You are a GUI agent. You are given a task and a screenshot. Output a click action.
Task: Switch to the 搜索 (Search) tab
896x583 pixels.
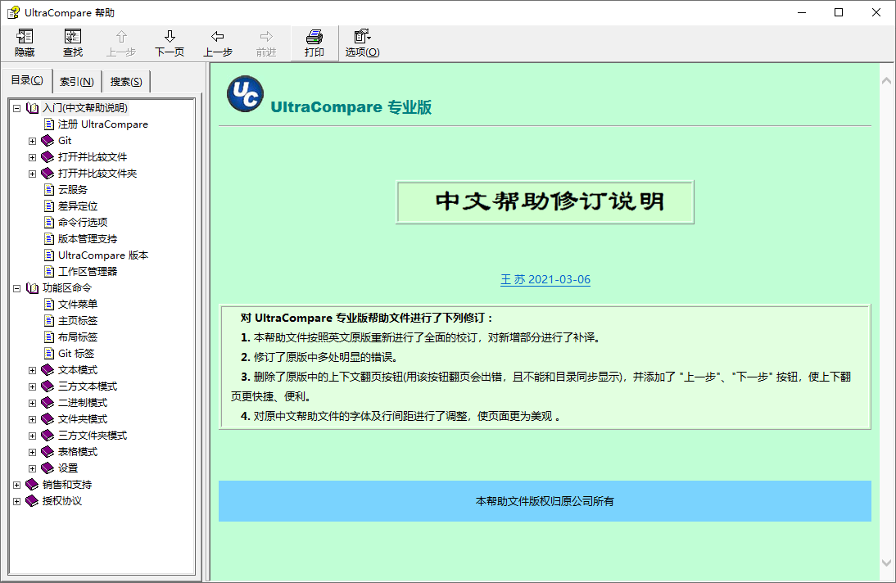tap(126, 81)
